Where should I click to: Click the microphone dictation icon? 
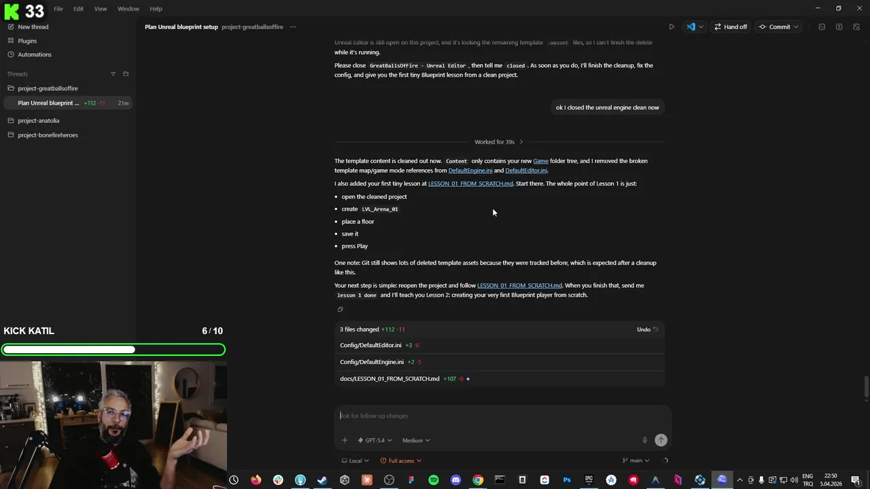click(644, 440)
